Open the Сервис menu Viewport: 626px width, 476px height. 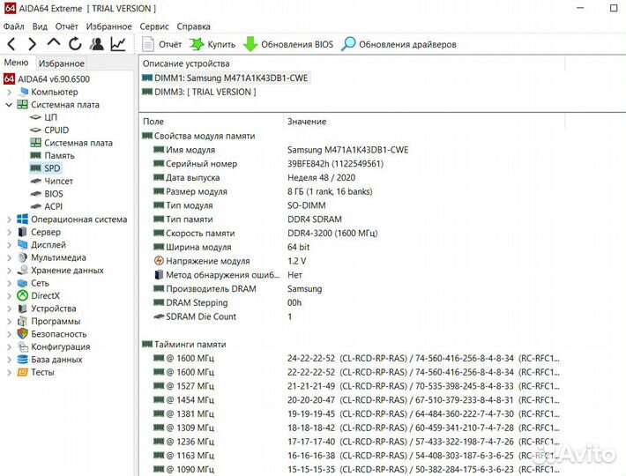(x=154, y=26)
